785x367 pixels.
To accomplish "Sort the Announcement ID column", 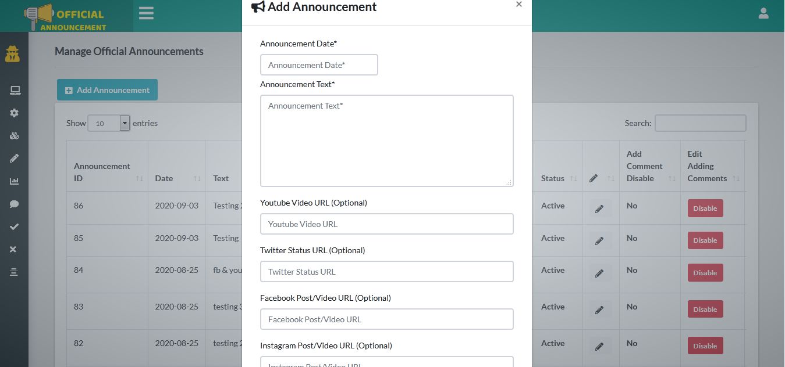I will [102, 172].
